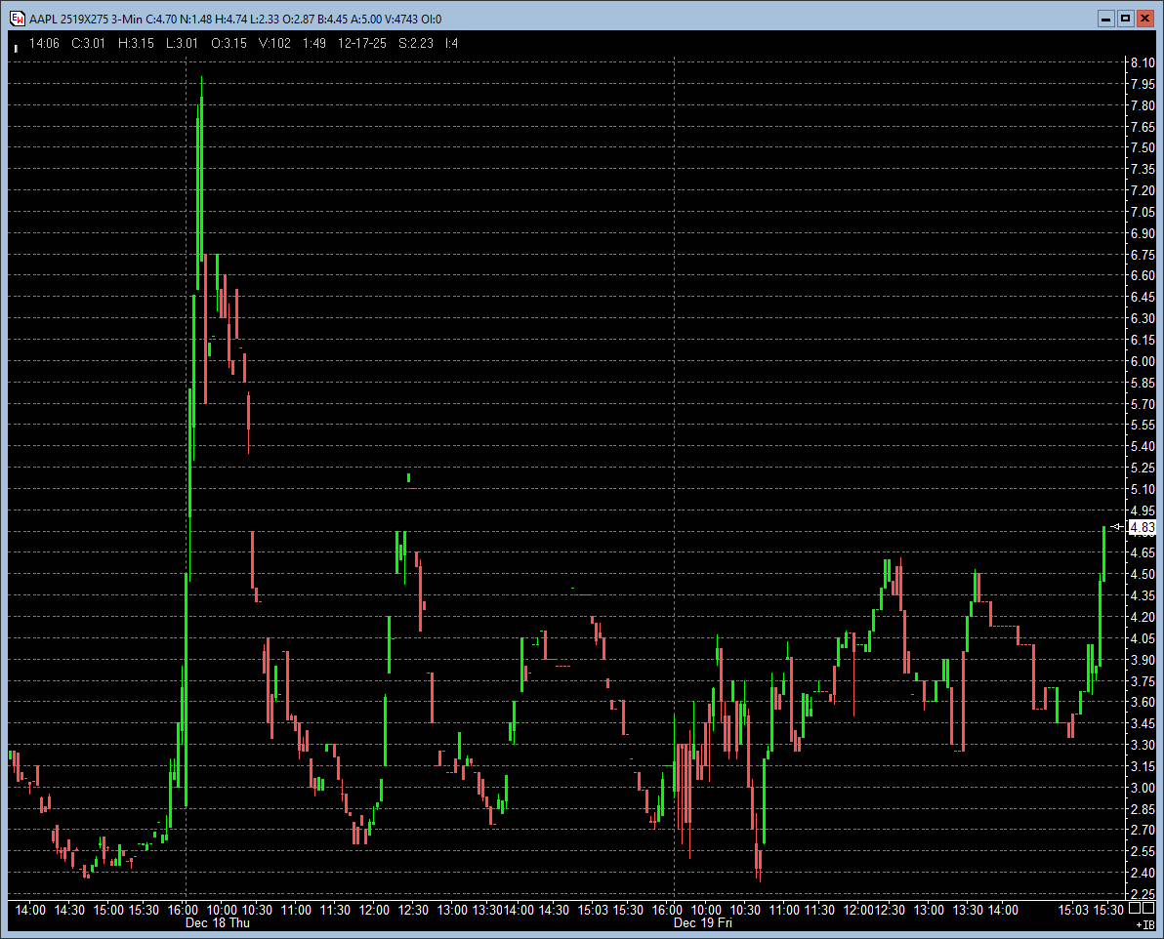This screenshot has height=939, width=1164.
Task: Click the arrow pointer left of 4.83
Action: 1119,527
